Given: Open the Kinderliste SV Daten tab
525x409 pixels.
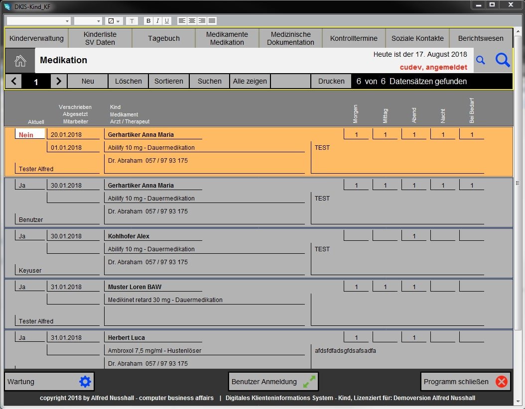Looking at the screenshot, I should coord(100,38).
